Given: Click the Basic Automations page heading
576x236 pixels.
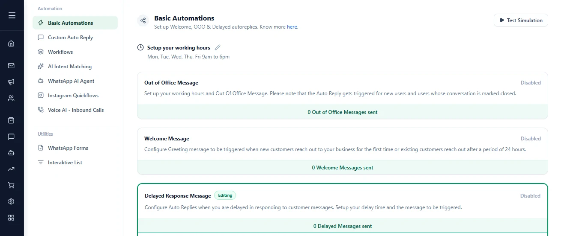Looking at the screenshot, I should [184, 18].
